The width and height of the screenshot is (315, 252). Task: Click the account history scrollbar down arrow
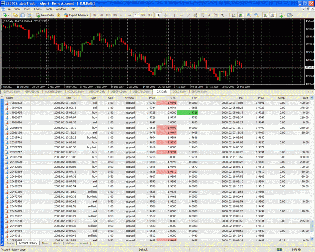(x=312, y=239)
